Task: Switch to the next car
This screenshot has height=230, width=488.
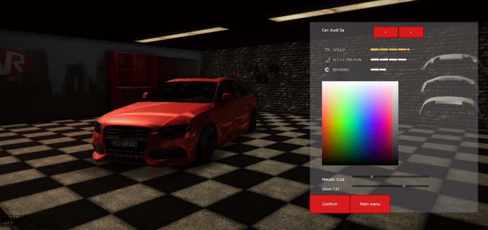Action: (411, 32)
